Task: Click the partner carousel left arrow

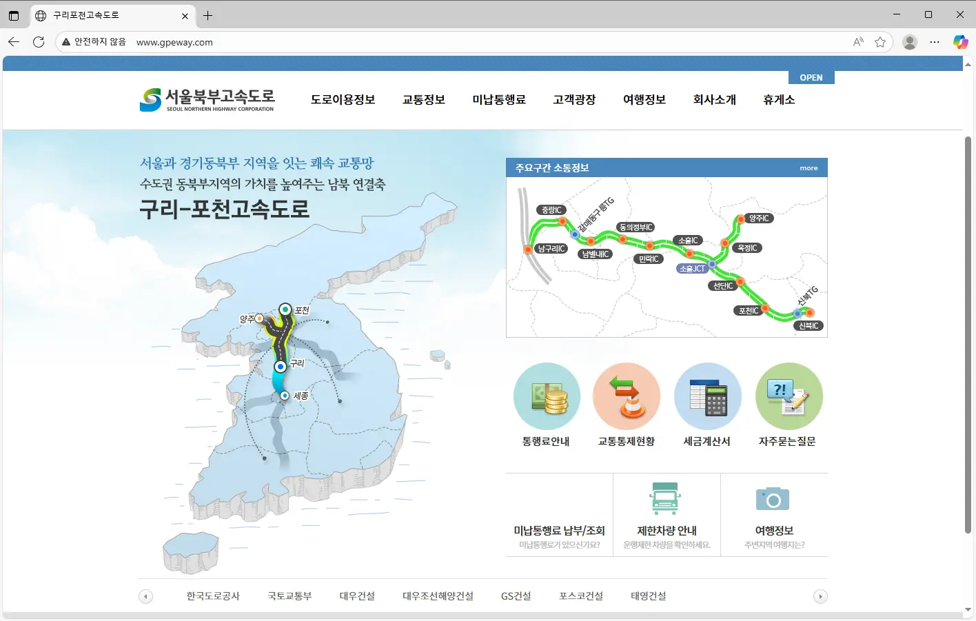Action: pos(145,595)
